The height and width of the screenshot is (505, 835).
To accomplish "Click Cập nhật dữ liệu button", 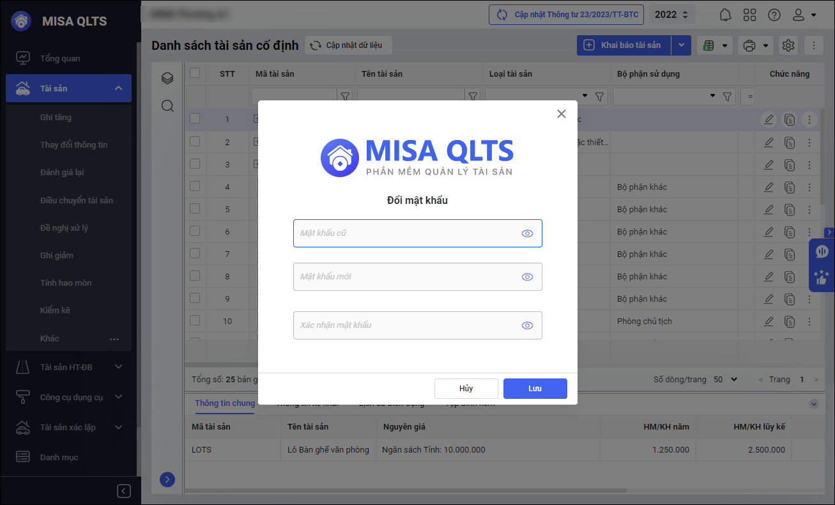I will coord(348,45).
